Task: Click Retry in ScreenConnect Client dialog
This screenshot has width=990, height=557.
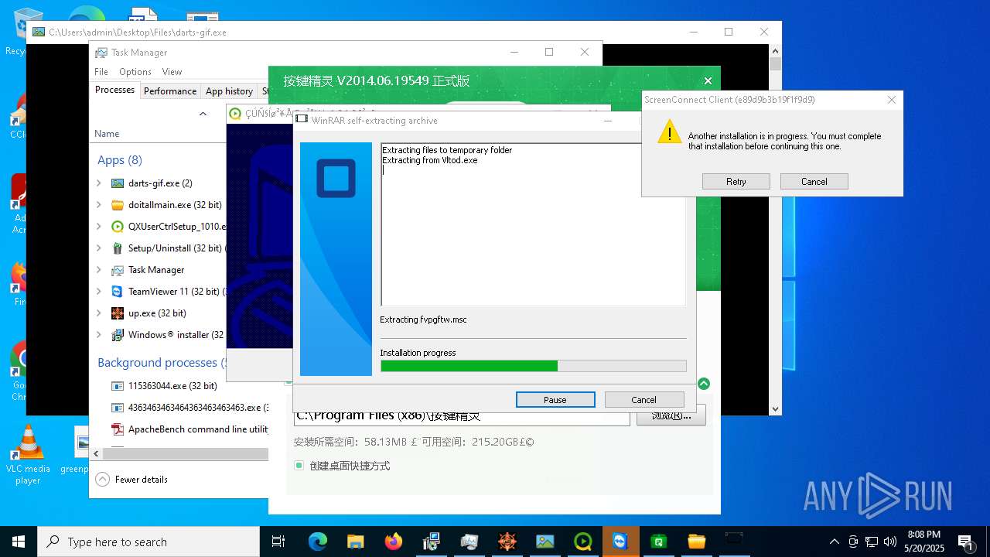Action: click(736, 182)
